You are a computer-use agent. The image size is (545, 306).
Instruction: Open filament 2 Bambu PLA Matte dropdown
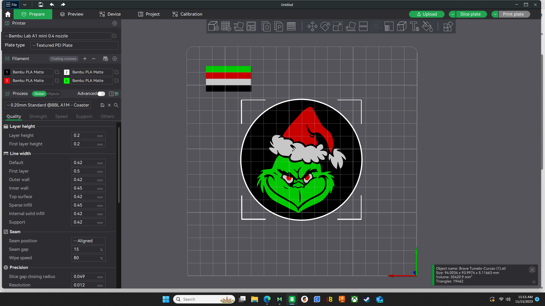coord(92,72)
